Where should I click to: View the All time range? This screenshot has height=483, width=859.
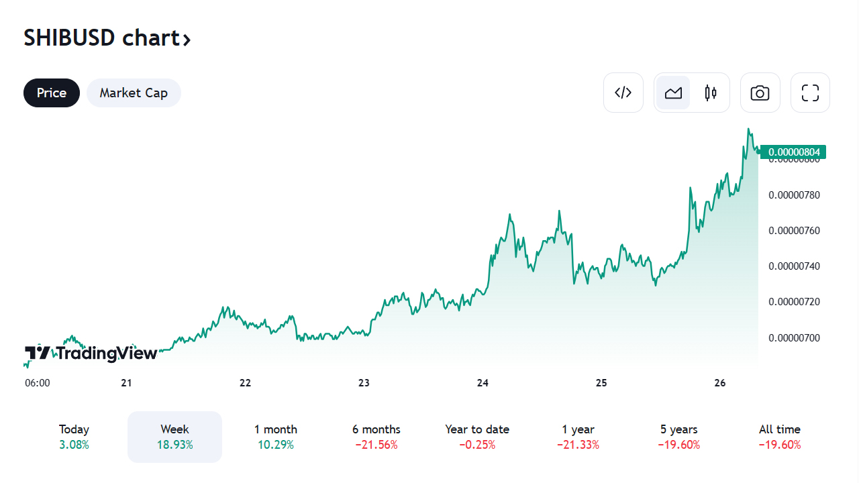780,437
